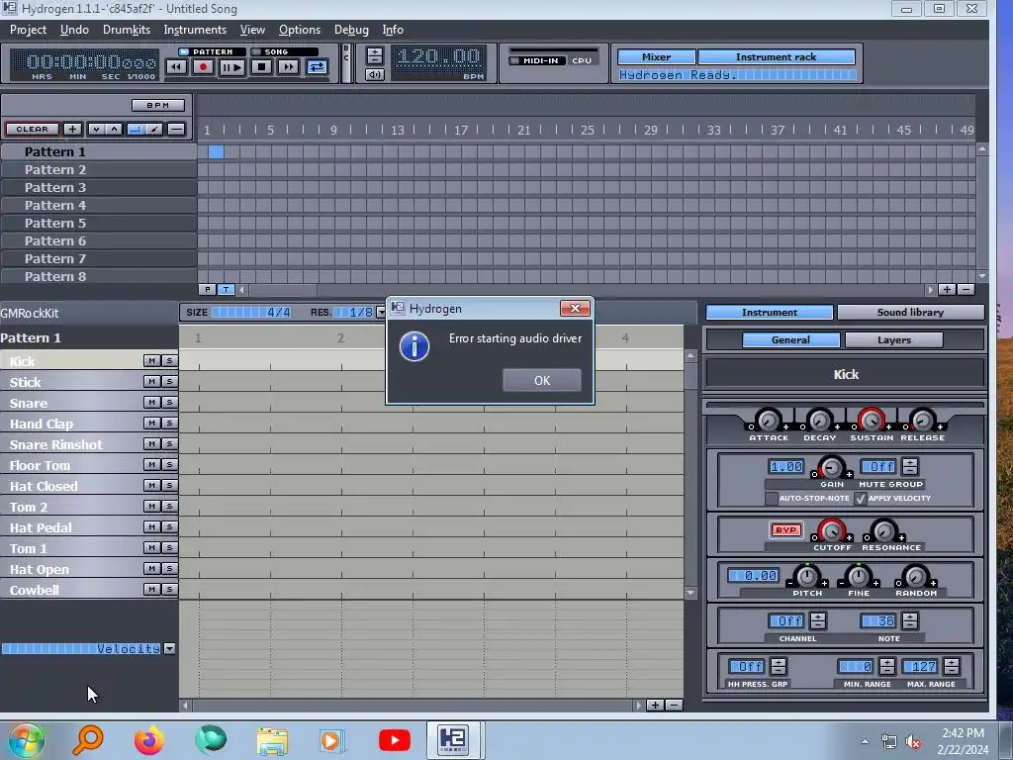Open the pattern resolution dropdown
Screen dimensions: 1013x760
point(381,312)
